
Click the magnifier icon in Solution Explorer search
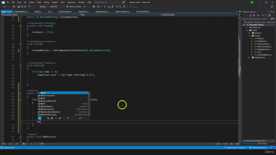pyautogui.click(x=272, y=19)
